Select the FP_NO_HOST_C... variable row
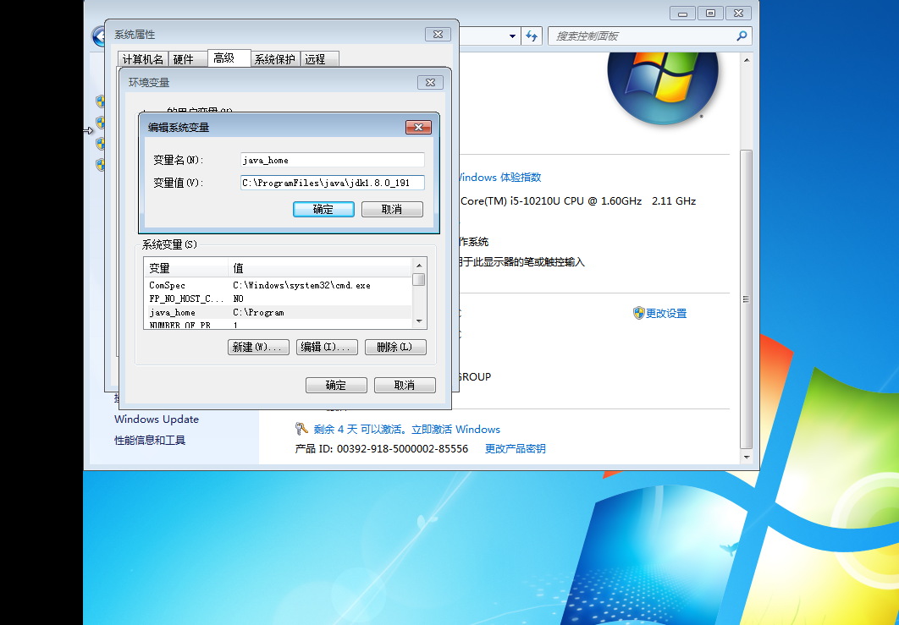 click(x=278, y=299)
